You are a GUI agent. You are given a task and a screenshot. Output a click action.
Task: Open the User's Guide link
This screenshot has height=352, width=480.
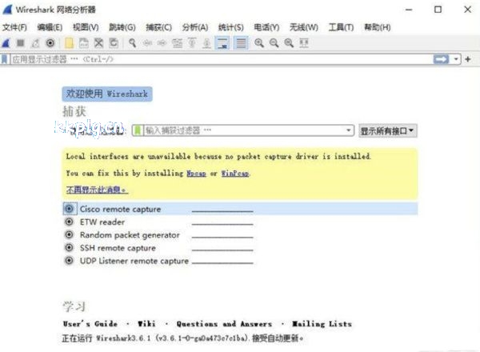90,324
